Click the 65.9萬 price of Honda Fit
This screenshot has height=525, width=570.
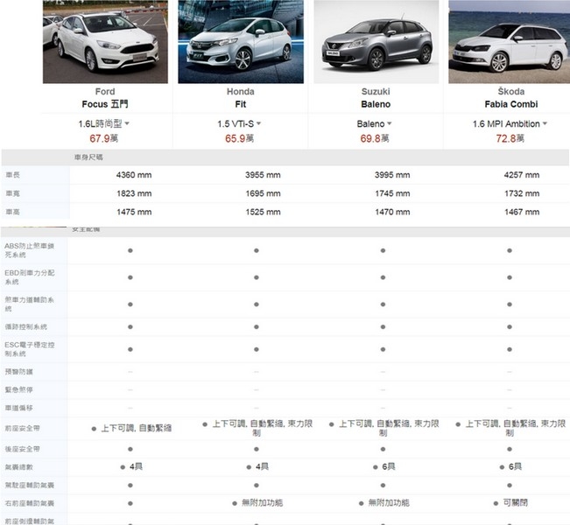point(239,138)
